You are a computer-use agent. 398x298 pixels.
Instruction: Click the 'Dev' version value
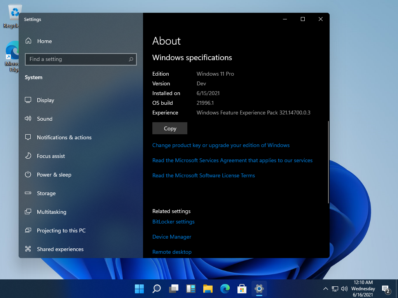(x=201, y=84)
